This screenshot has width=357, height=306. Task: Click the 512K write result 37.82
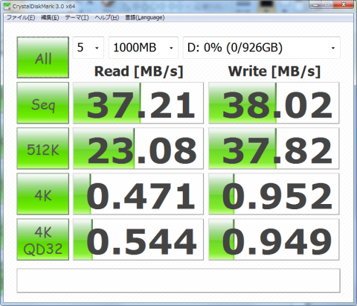point(274,148)
